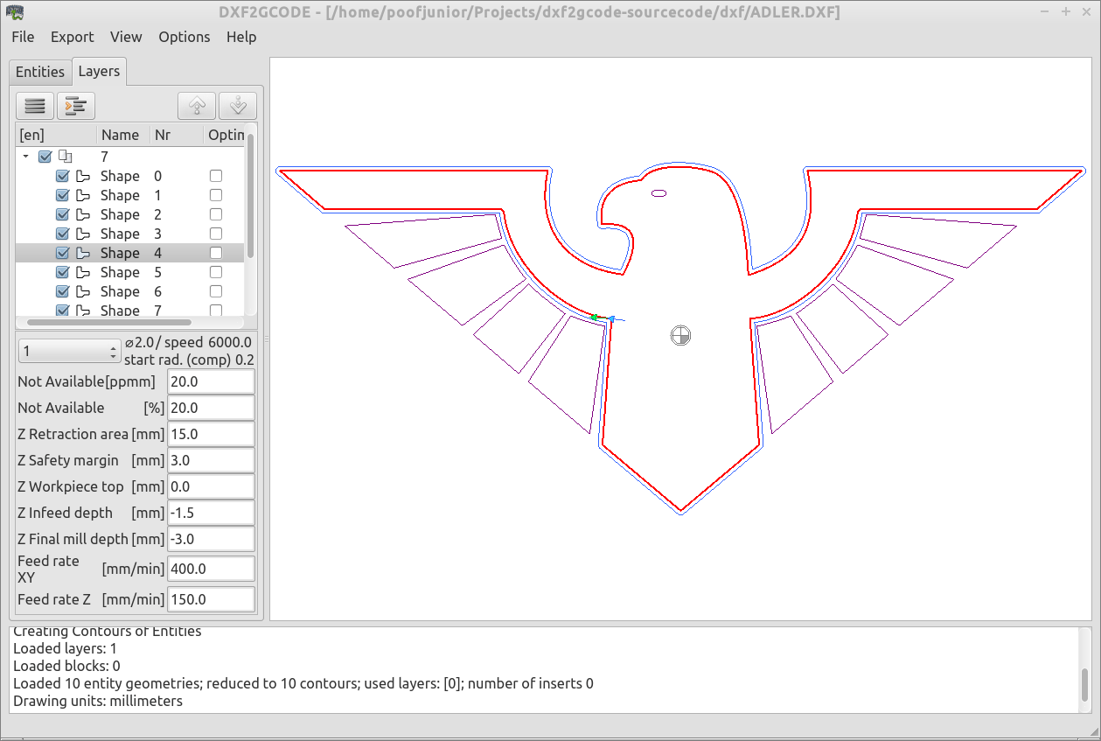Click the layers list horizontal scrollbar

click(x=109, y=322)
